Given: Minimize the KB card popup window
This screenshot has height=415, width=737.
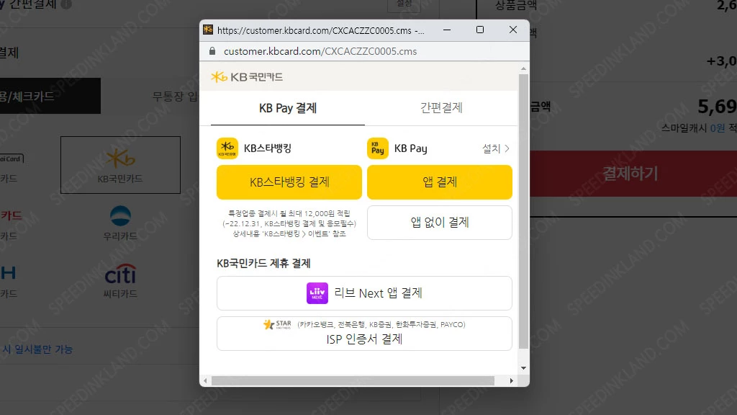Looking at the screenshot, I should pyautogui.click(x=447, y=30).
